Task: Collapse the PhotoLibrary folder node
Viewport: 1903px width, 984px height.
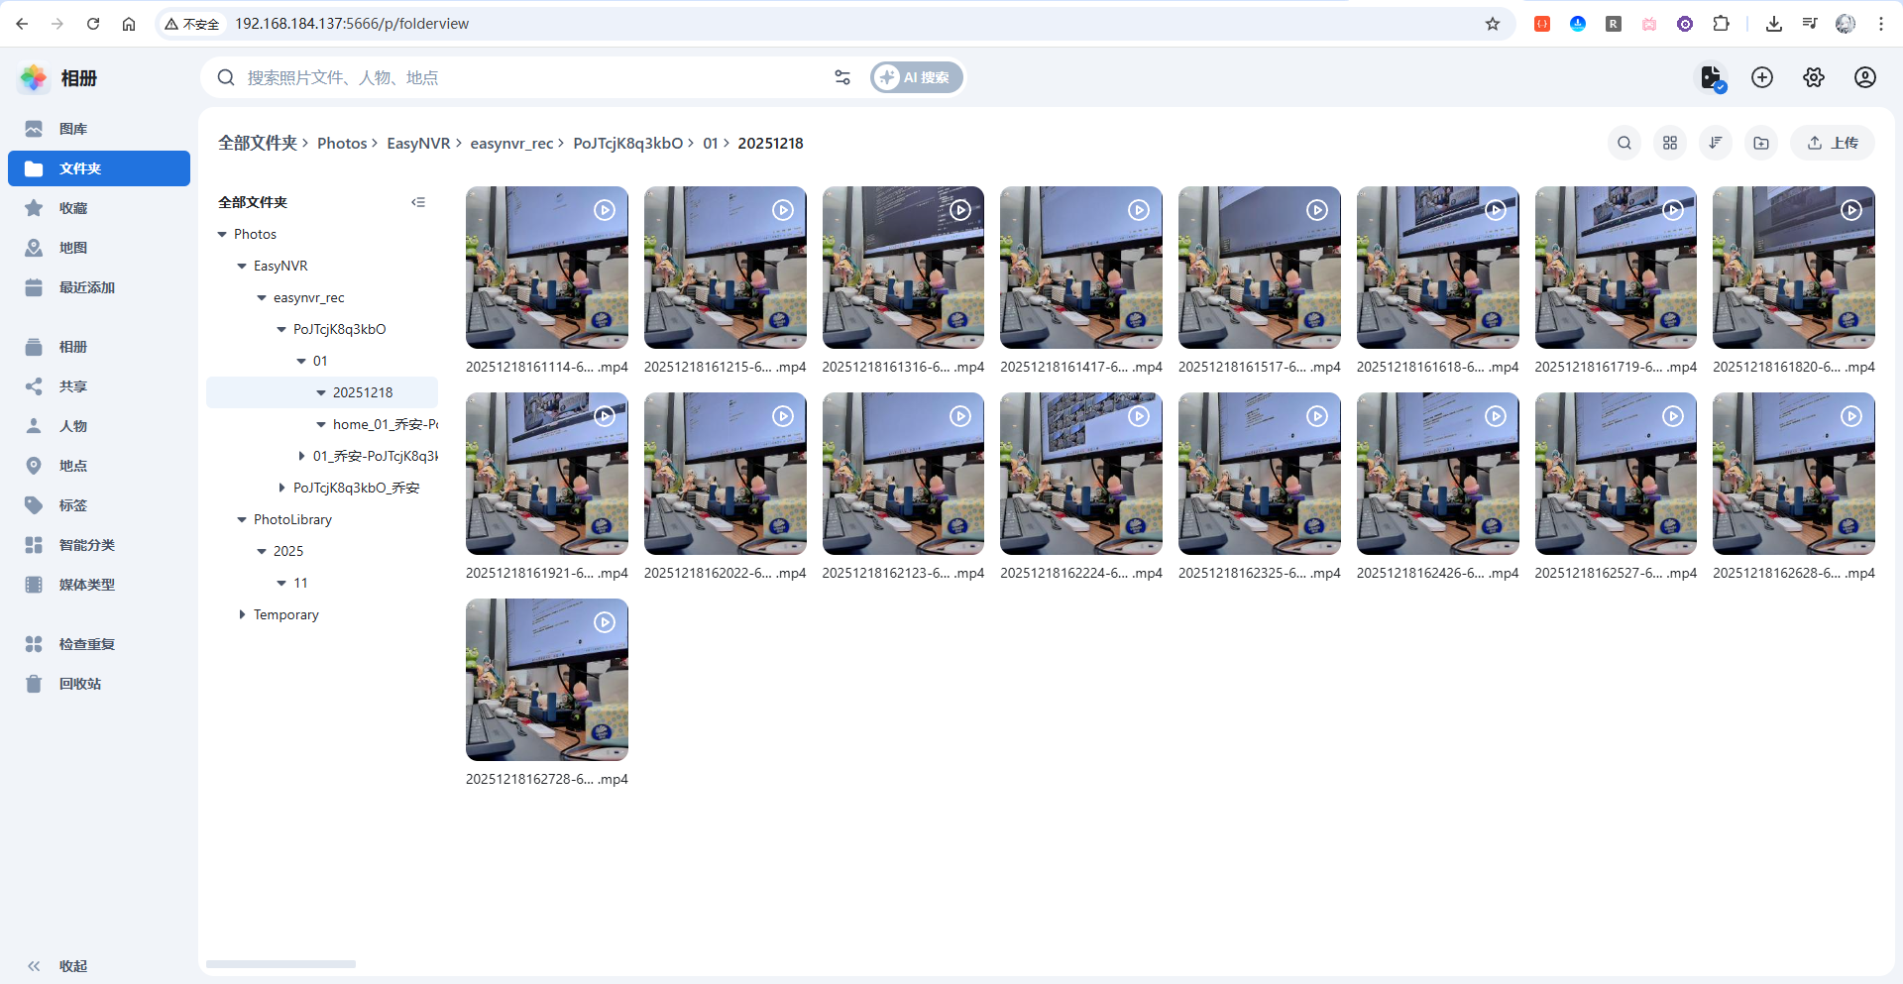Action: pos(242,519)
